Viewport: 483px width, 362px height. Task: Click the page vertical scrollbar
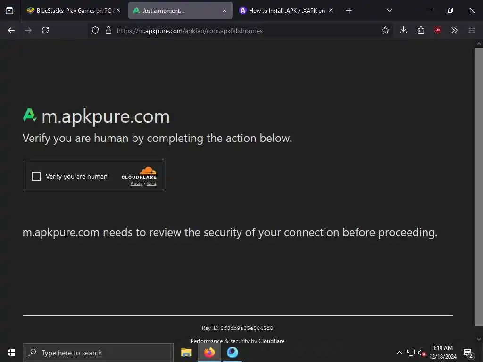tap(479, 187)
